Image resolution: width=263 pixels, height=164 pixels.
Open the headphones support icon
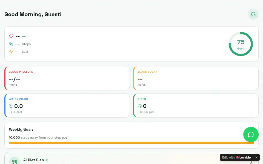click(x=253, y=14)
